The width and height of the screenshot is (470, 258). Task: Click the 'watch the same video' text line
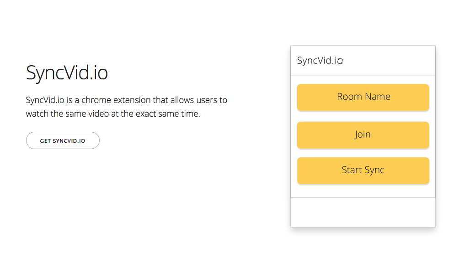(68, 114)
